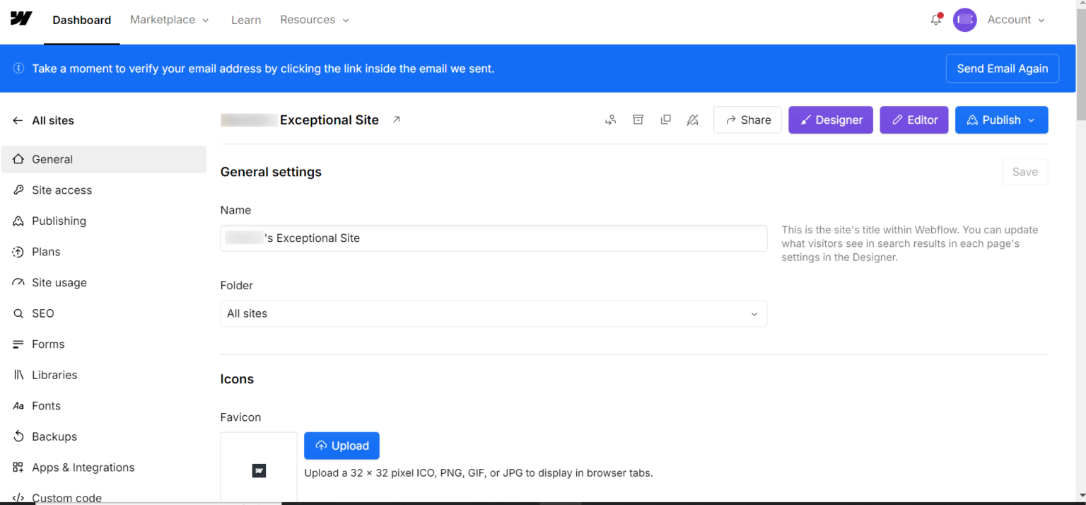Open the Account dropdown

[x=1015, y=20]
